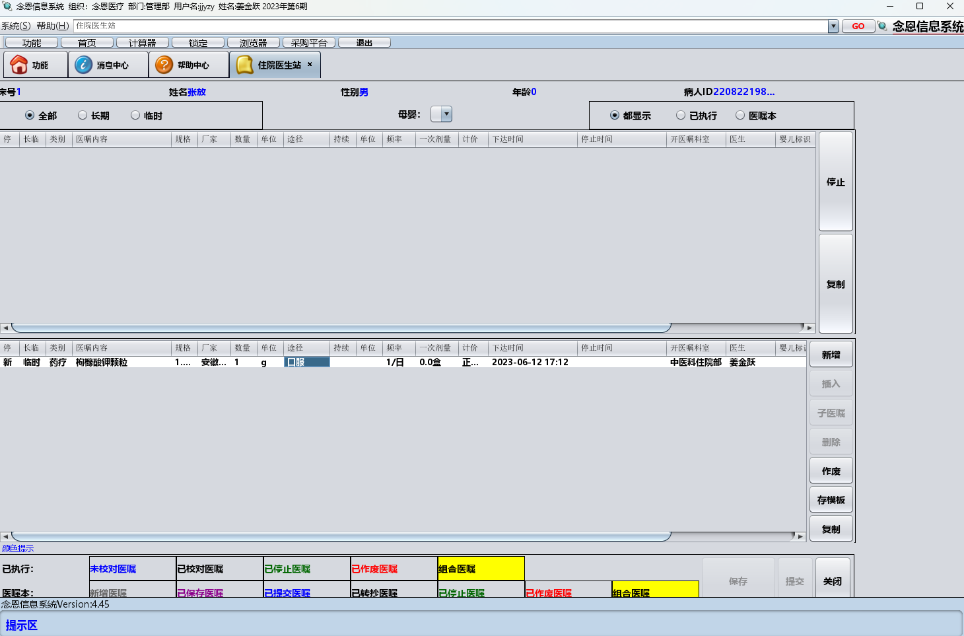Click the left arrow of the lower horizontal scrollbar
The height and width of the screenshot is (636, 964).
coord(5,536)
